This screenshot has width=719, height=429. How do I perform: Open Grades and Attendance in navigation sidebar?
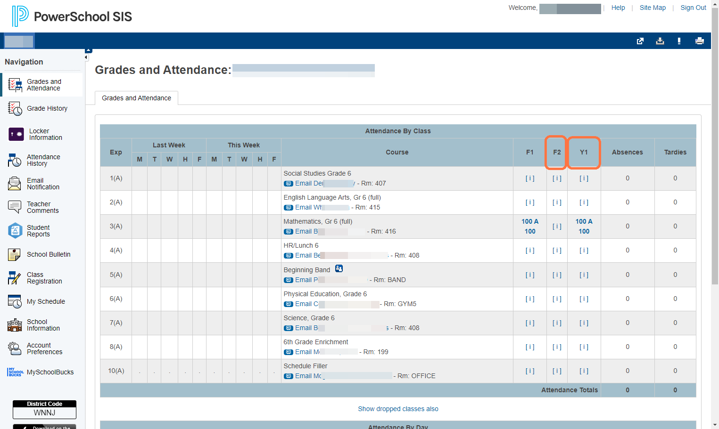(x=42, y=85)
